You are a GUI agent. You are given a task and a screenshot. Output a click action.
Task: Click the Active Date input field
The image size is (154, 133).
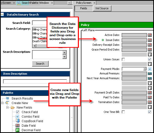(x=134, y=35)
